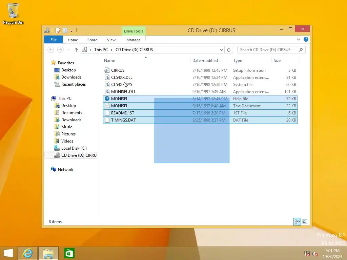Screen dimensions: 347x260
Task: Sort by the Name column header
Action: [109, 61]
